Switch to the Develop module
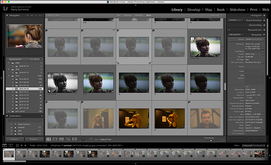271x165 pixels. [194, 10]
